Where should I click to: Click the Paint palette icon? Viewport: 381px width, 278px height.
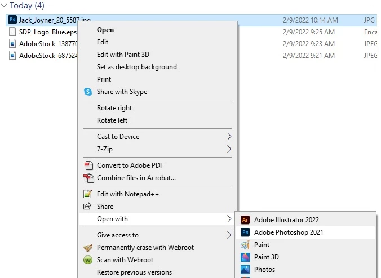pyautogui.click(x=245, y=245)
